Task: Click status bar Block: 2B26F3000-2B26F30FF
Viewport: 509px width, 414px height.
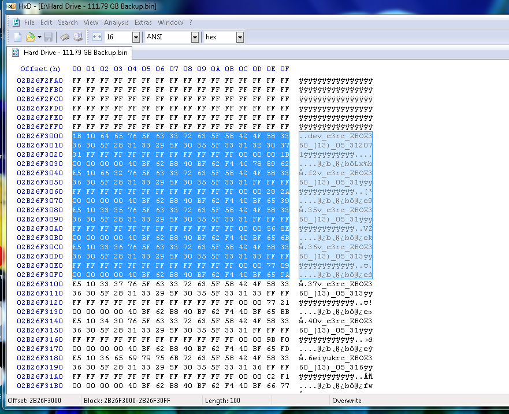Action: [127, 400]
